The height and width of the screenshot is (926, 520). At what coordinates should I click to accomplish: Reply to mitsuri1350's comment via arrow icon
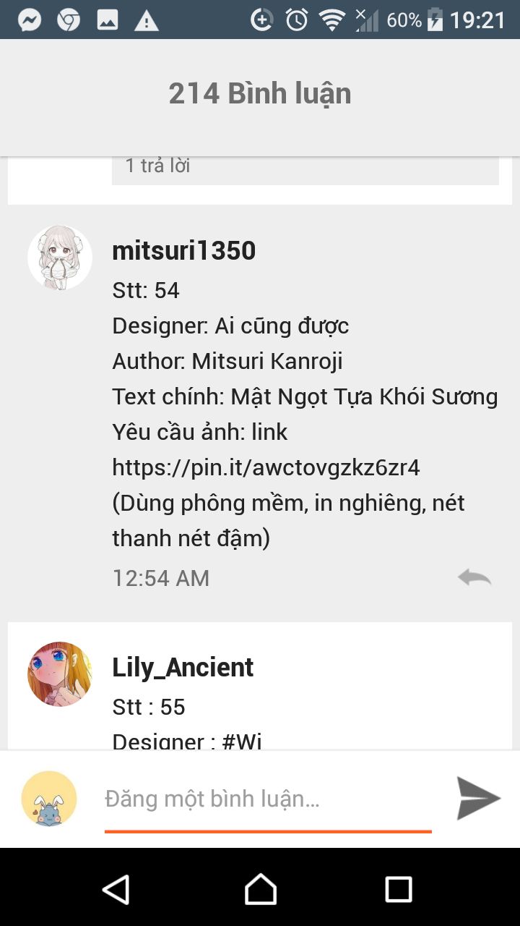[474, 577]
